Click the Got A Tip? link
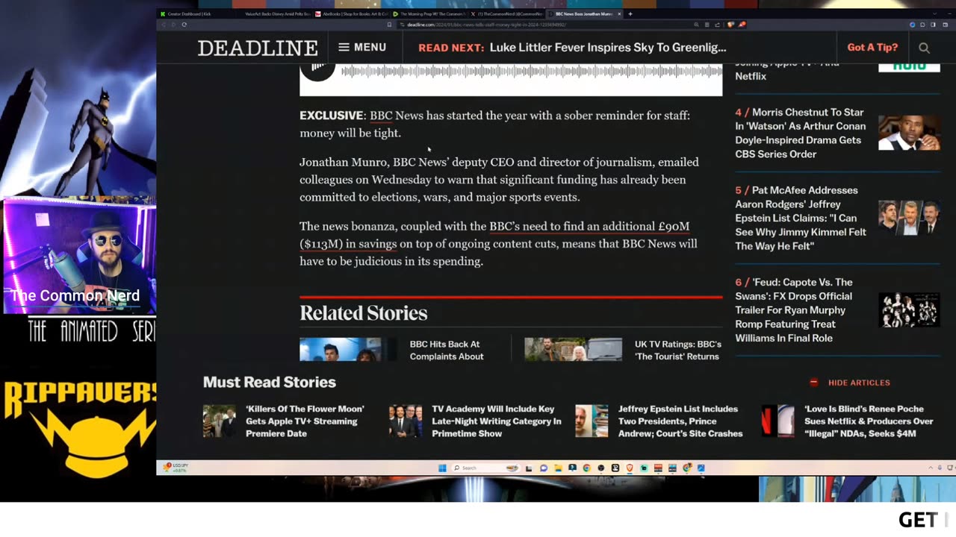 click(x=872, y=47)
